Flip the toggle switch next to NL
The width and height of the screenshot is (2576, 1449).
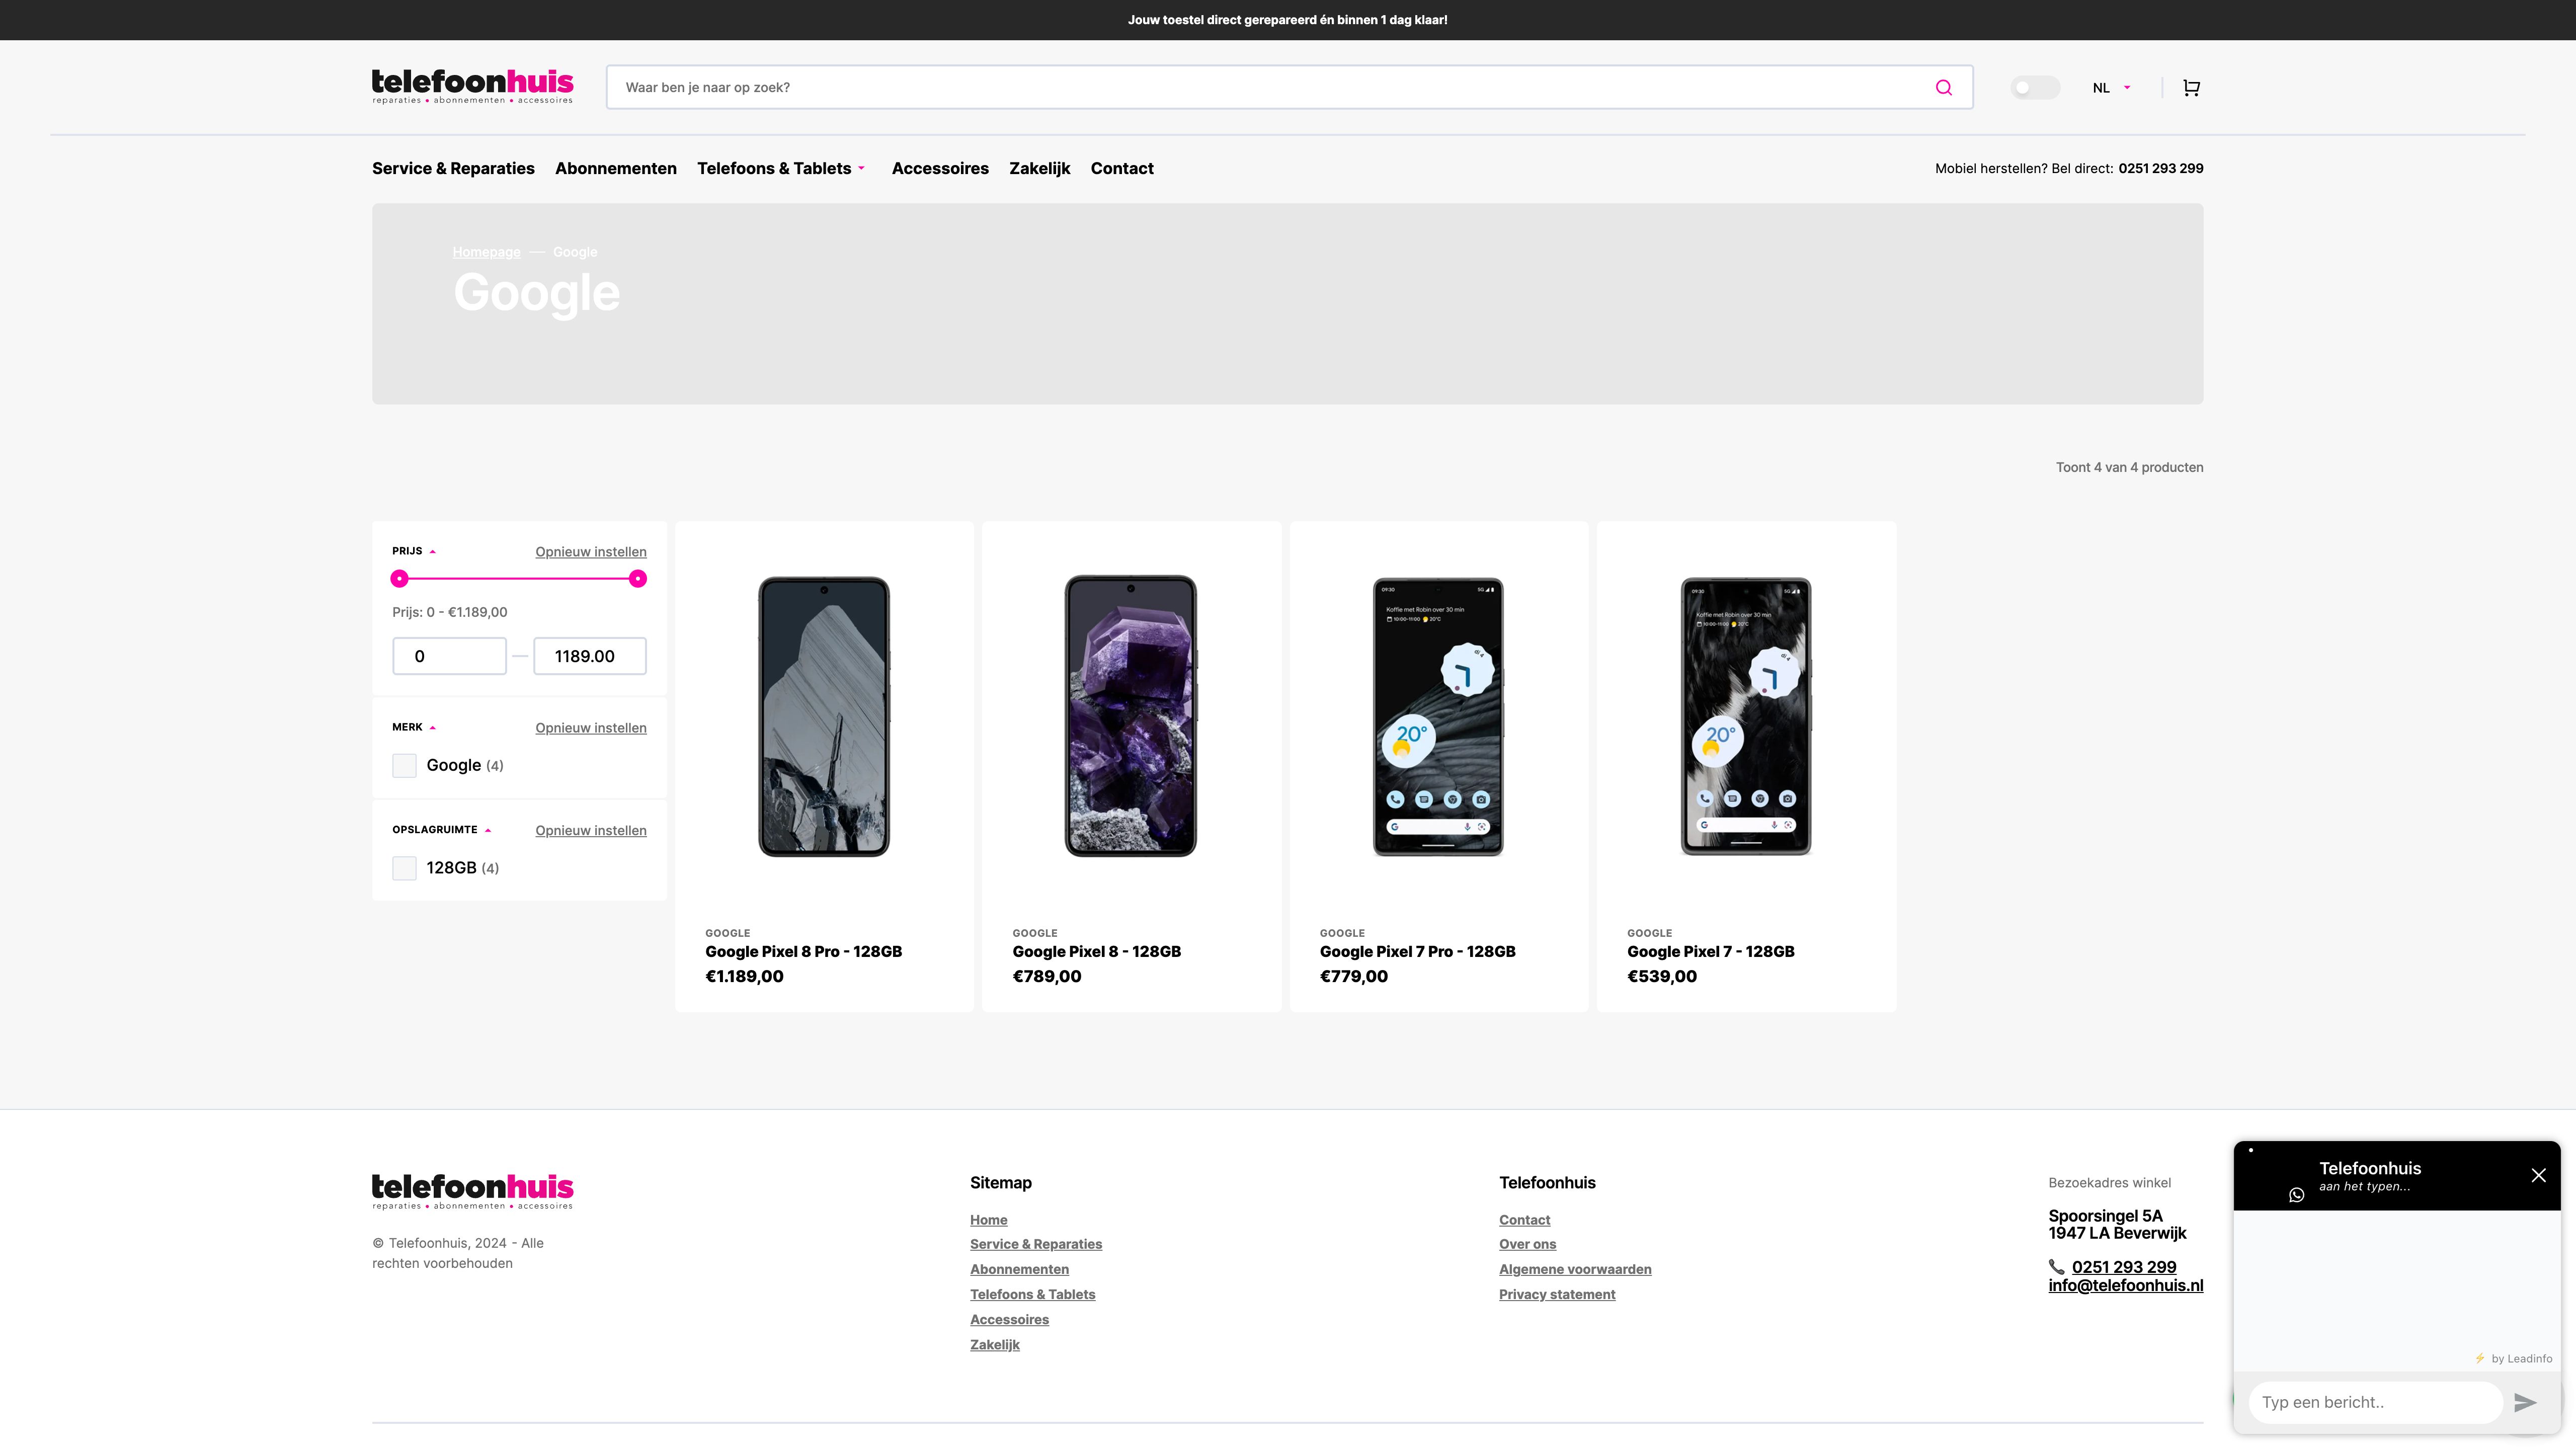click(2035, 87)
